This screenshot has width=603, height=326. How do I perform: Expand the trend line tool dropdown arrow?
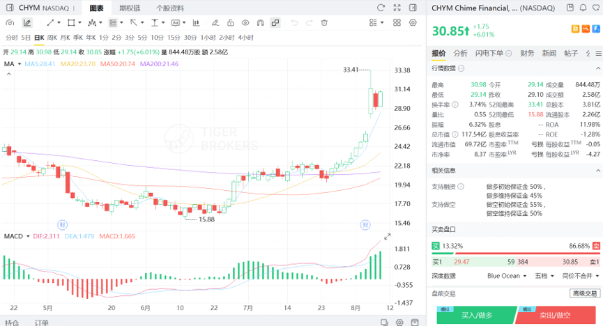pos(59,23)
